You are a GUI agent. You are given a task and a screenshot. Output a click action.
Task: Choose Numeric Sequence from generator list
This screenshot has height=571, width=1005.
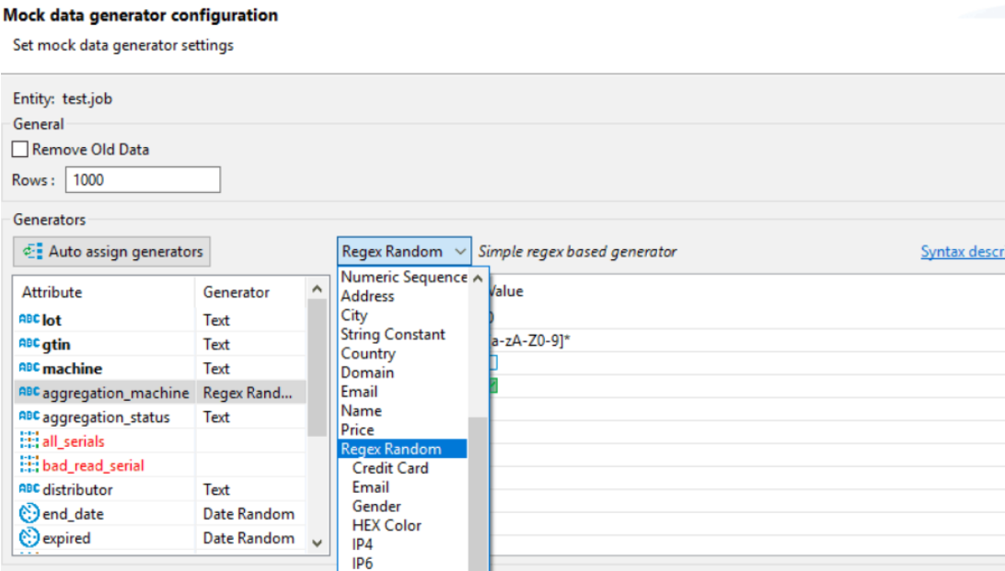(x=403, y=277)
